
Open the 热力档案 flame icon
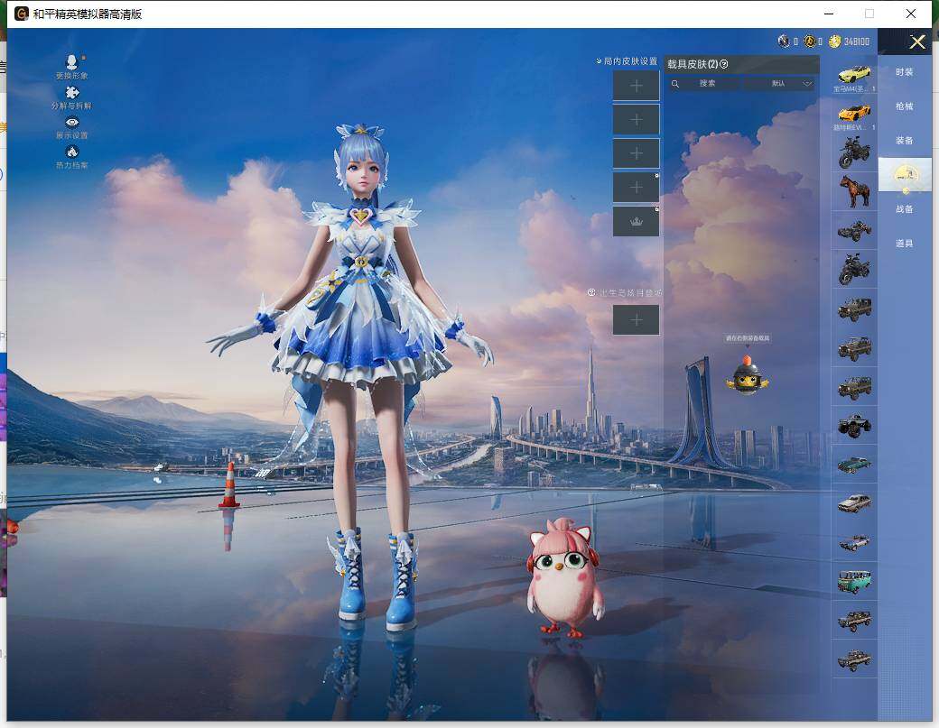pos(72,152)
